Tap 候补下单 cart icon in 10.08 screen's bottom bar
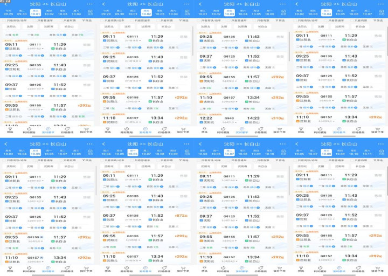The height and width of the screenshot is (276, 388). point(377,269)
